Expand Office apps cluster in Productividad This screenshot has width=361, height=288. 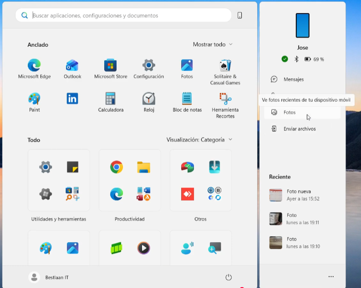tap(143, 194)
